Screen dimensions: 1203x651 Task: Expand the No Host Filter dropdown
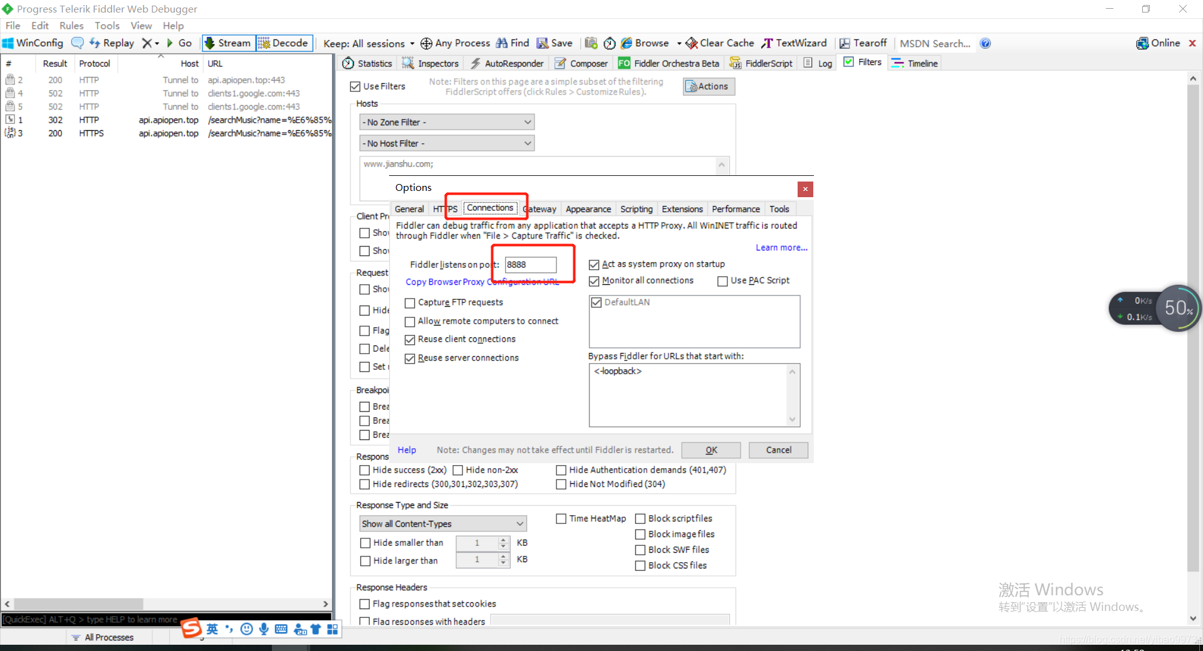(447, 143)
